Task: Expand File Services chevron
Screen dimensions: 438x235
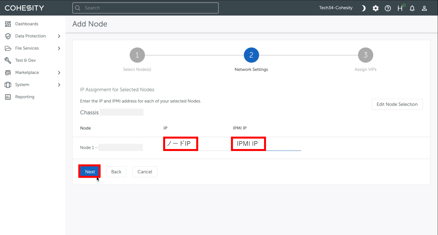Action: click(59, 48)
